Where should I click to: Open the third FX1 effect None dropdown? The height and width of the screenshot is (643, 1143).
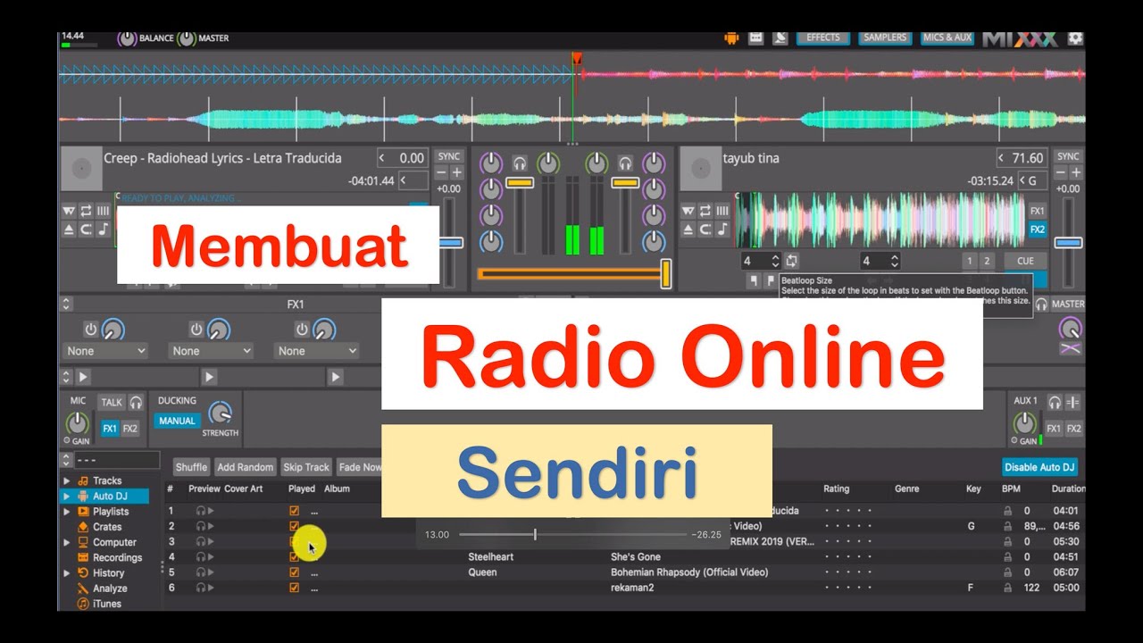point(317,351)
